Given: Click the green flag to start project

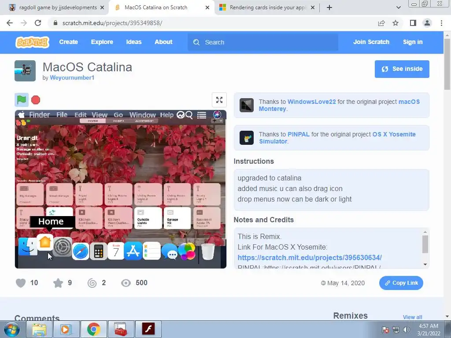Looking at the screenshot, I should pyautogui.click(x=22, y=100).
